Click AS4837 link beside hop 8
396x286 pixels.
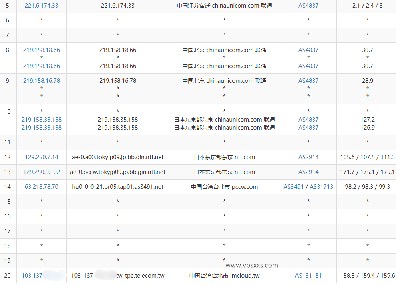(x=308, y=50)
